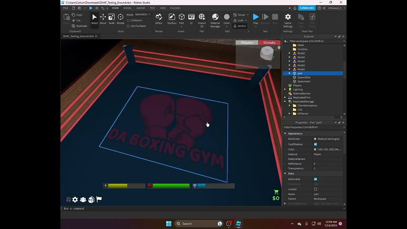
Task: Click the BrickColor swatch
Action: pyautogui.click(x=315, y=139)
